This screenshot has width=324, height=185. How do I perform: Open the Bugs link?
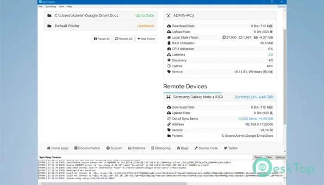click(x=183, y=148)
